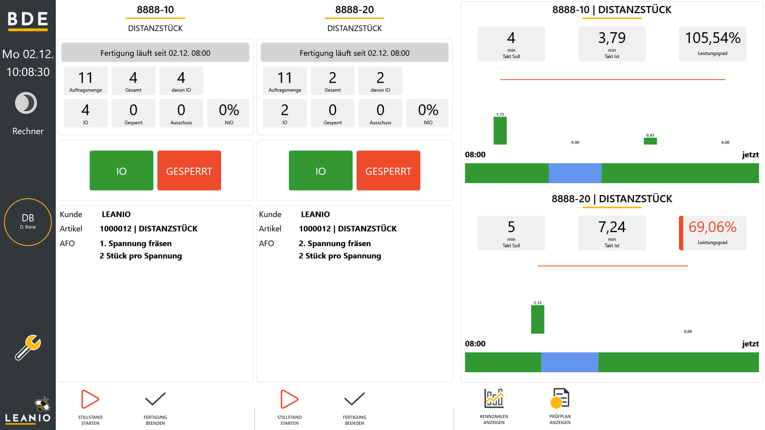Image resolution: width=765 pixels, height=430 pixels.
Task: Select the 8888-10 order header tab
Action: pos(155,10)
